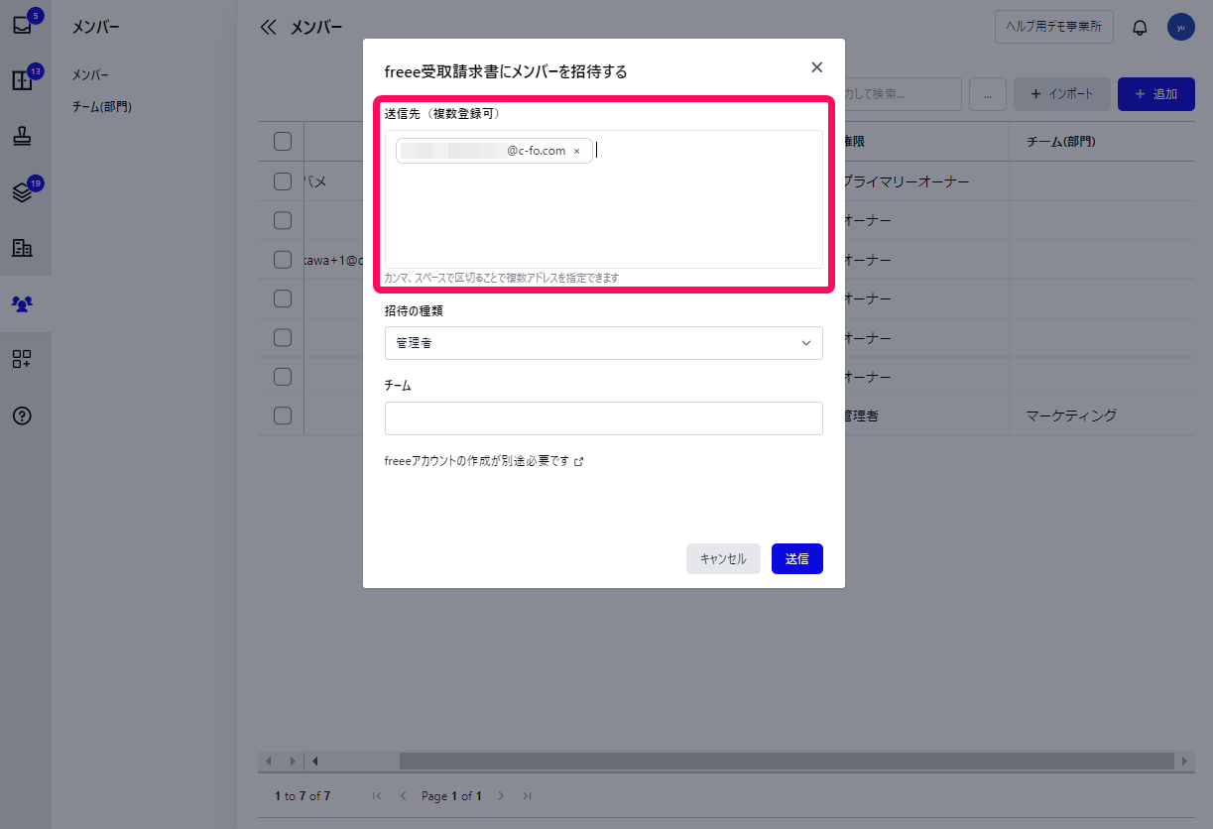Remove the @c-fo.com email chip
Screen dimensions: 1213x829
pyautogui.click(x=576, y=152)
